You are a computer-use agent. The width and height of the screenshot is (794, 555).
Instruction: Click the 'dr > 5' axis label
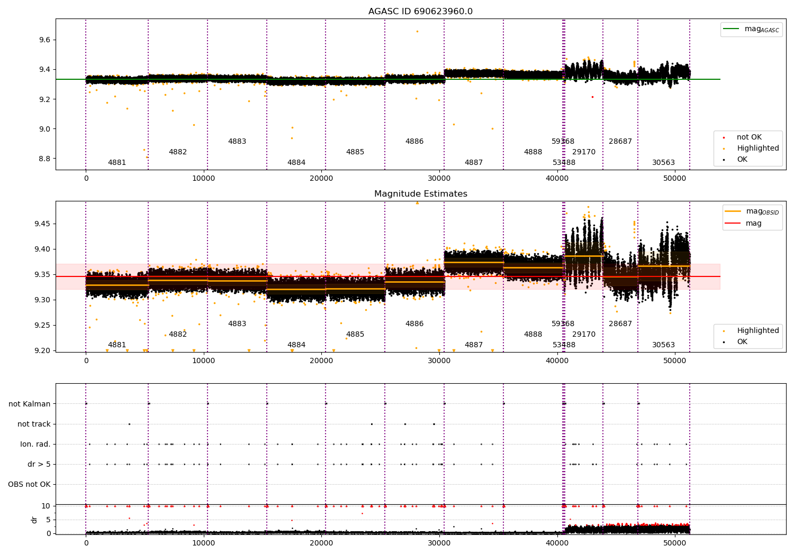39,465
